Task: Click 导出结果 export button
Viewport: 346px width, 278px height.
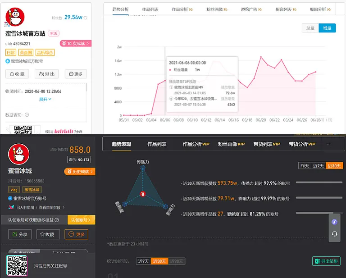Action: (326, 261)
